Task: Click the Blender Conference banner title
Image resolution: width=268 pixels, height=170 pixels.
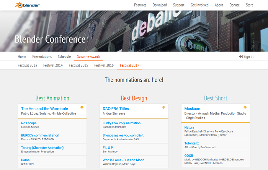Action: coord(50,39)
